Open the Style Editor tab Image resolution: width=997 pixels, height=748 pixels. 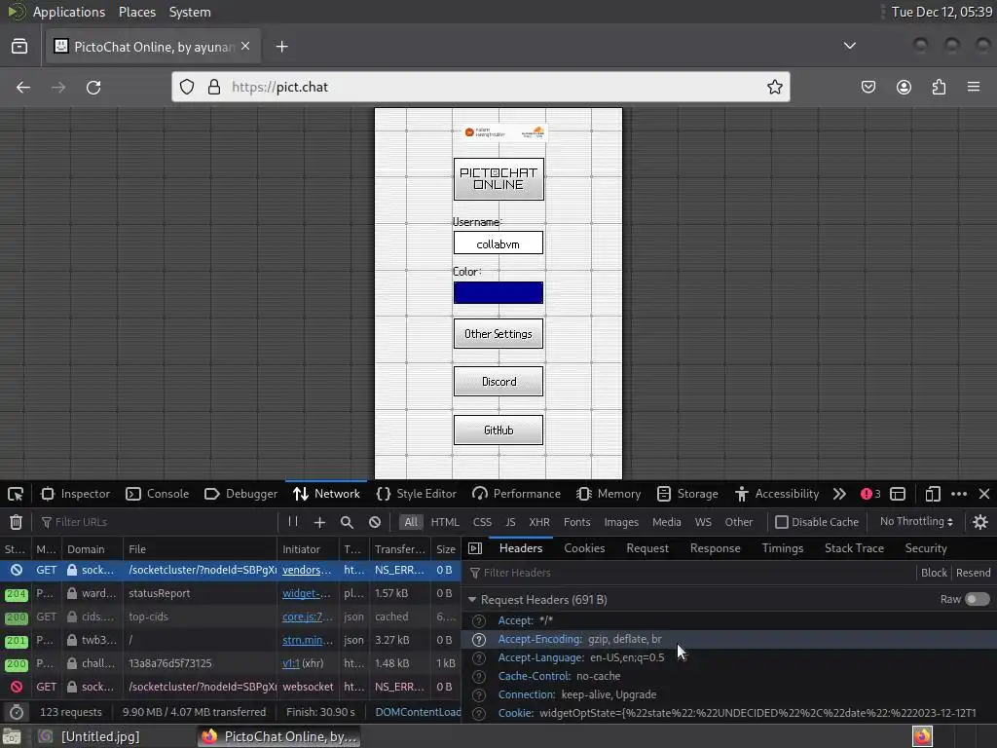click(416, 494)
